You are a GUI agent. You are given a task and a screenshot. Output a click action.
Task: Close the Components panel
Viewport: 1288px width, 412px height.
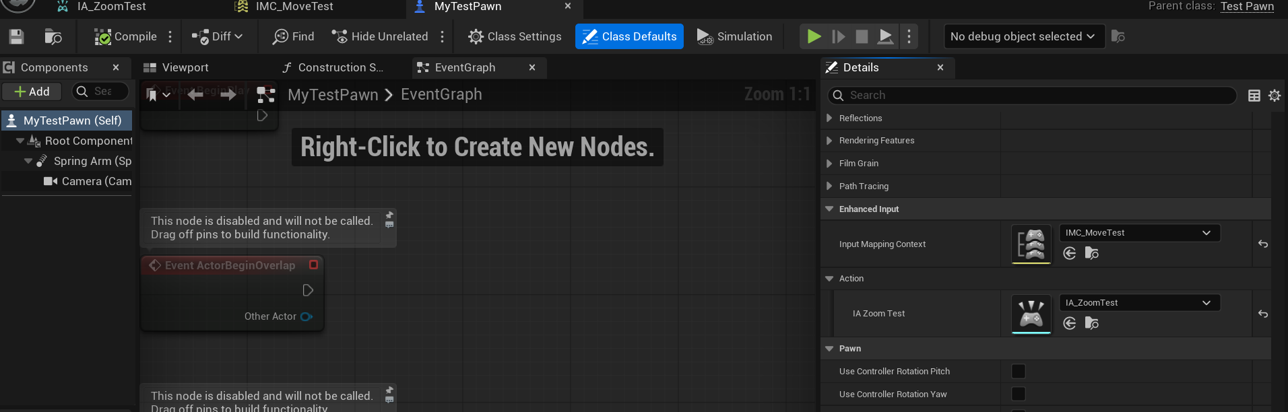[x=116, y=67]
